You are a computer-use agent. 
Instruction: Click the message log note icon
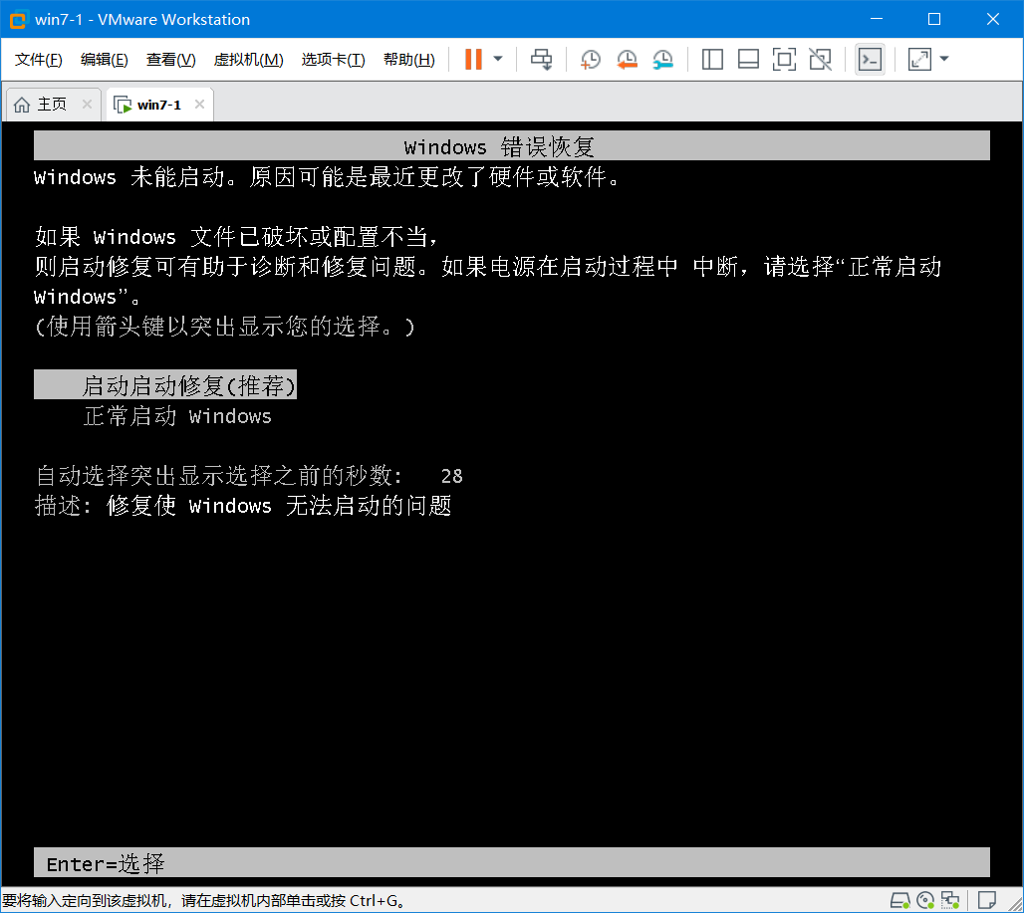(x=987, y=901)
